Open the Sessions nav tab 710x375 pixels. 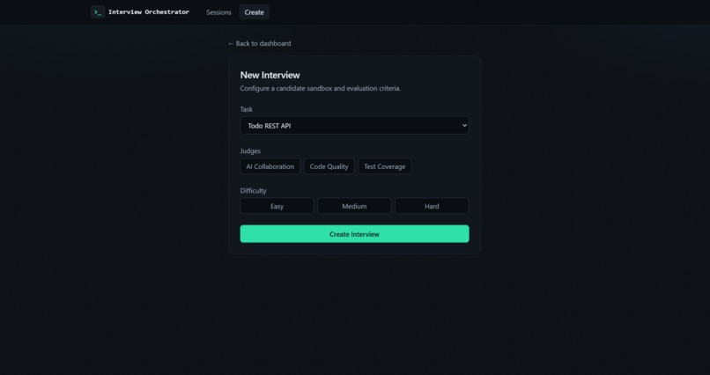[218, 12]
